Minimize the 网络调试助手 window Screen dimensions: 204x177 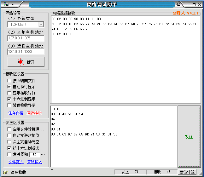point(189,5)
